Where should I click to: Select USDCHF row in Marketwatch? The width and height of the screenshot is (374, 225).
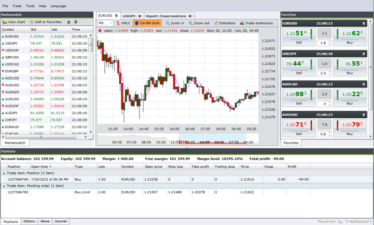tap(44, 51)
